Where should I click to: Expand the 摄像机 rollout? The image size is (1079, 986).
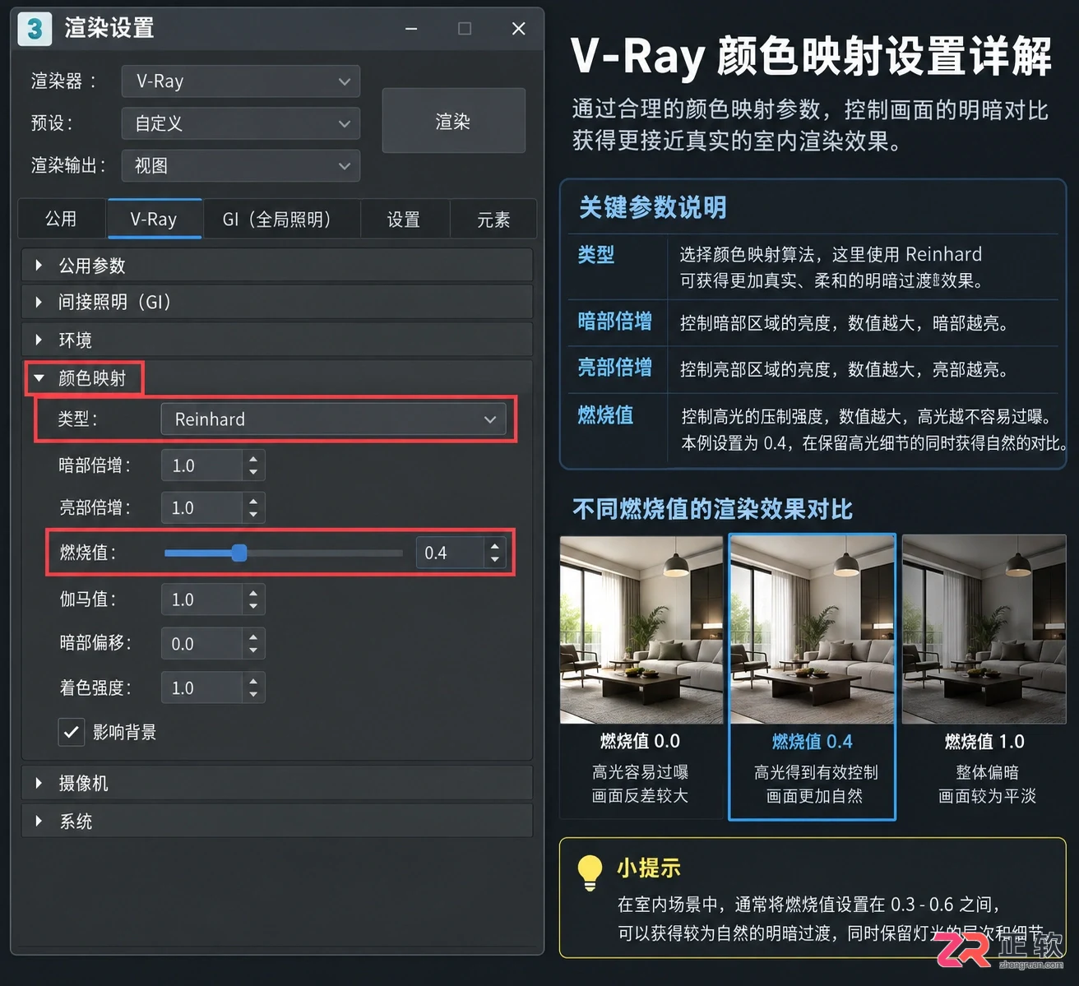[277, 783]
